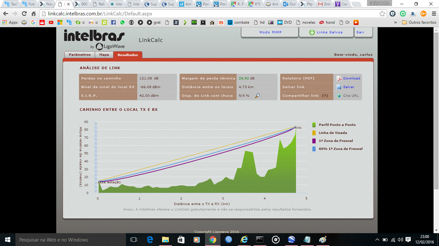Open the command prompt taskbar icon

(260, 240)
